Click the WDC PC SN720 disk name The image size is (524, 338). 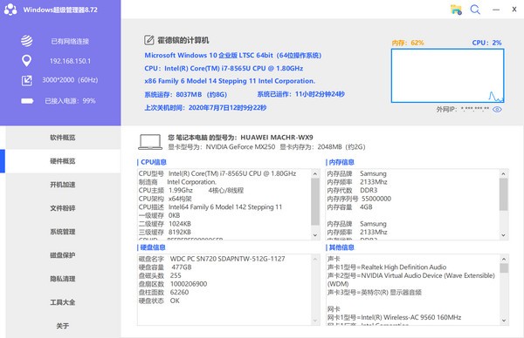(227, 259)
